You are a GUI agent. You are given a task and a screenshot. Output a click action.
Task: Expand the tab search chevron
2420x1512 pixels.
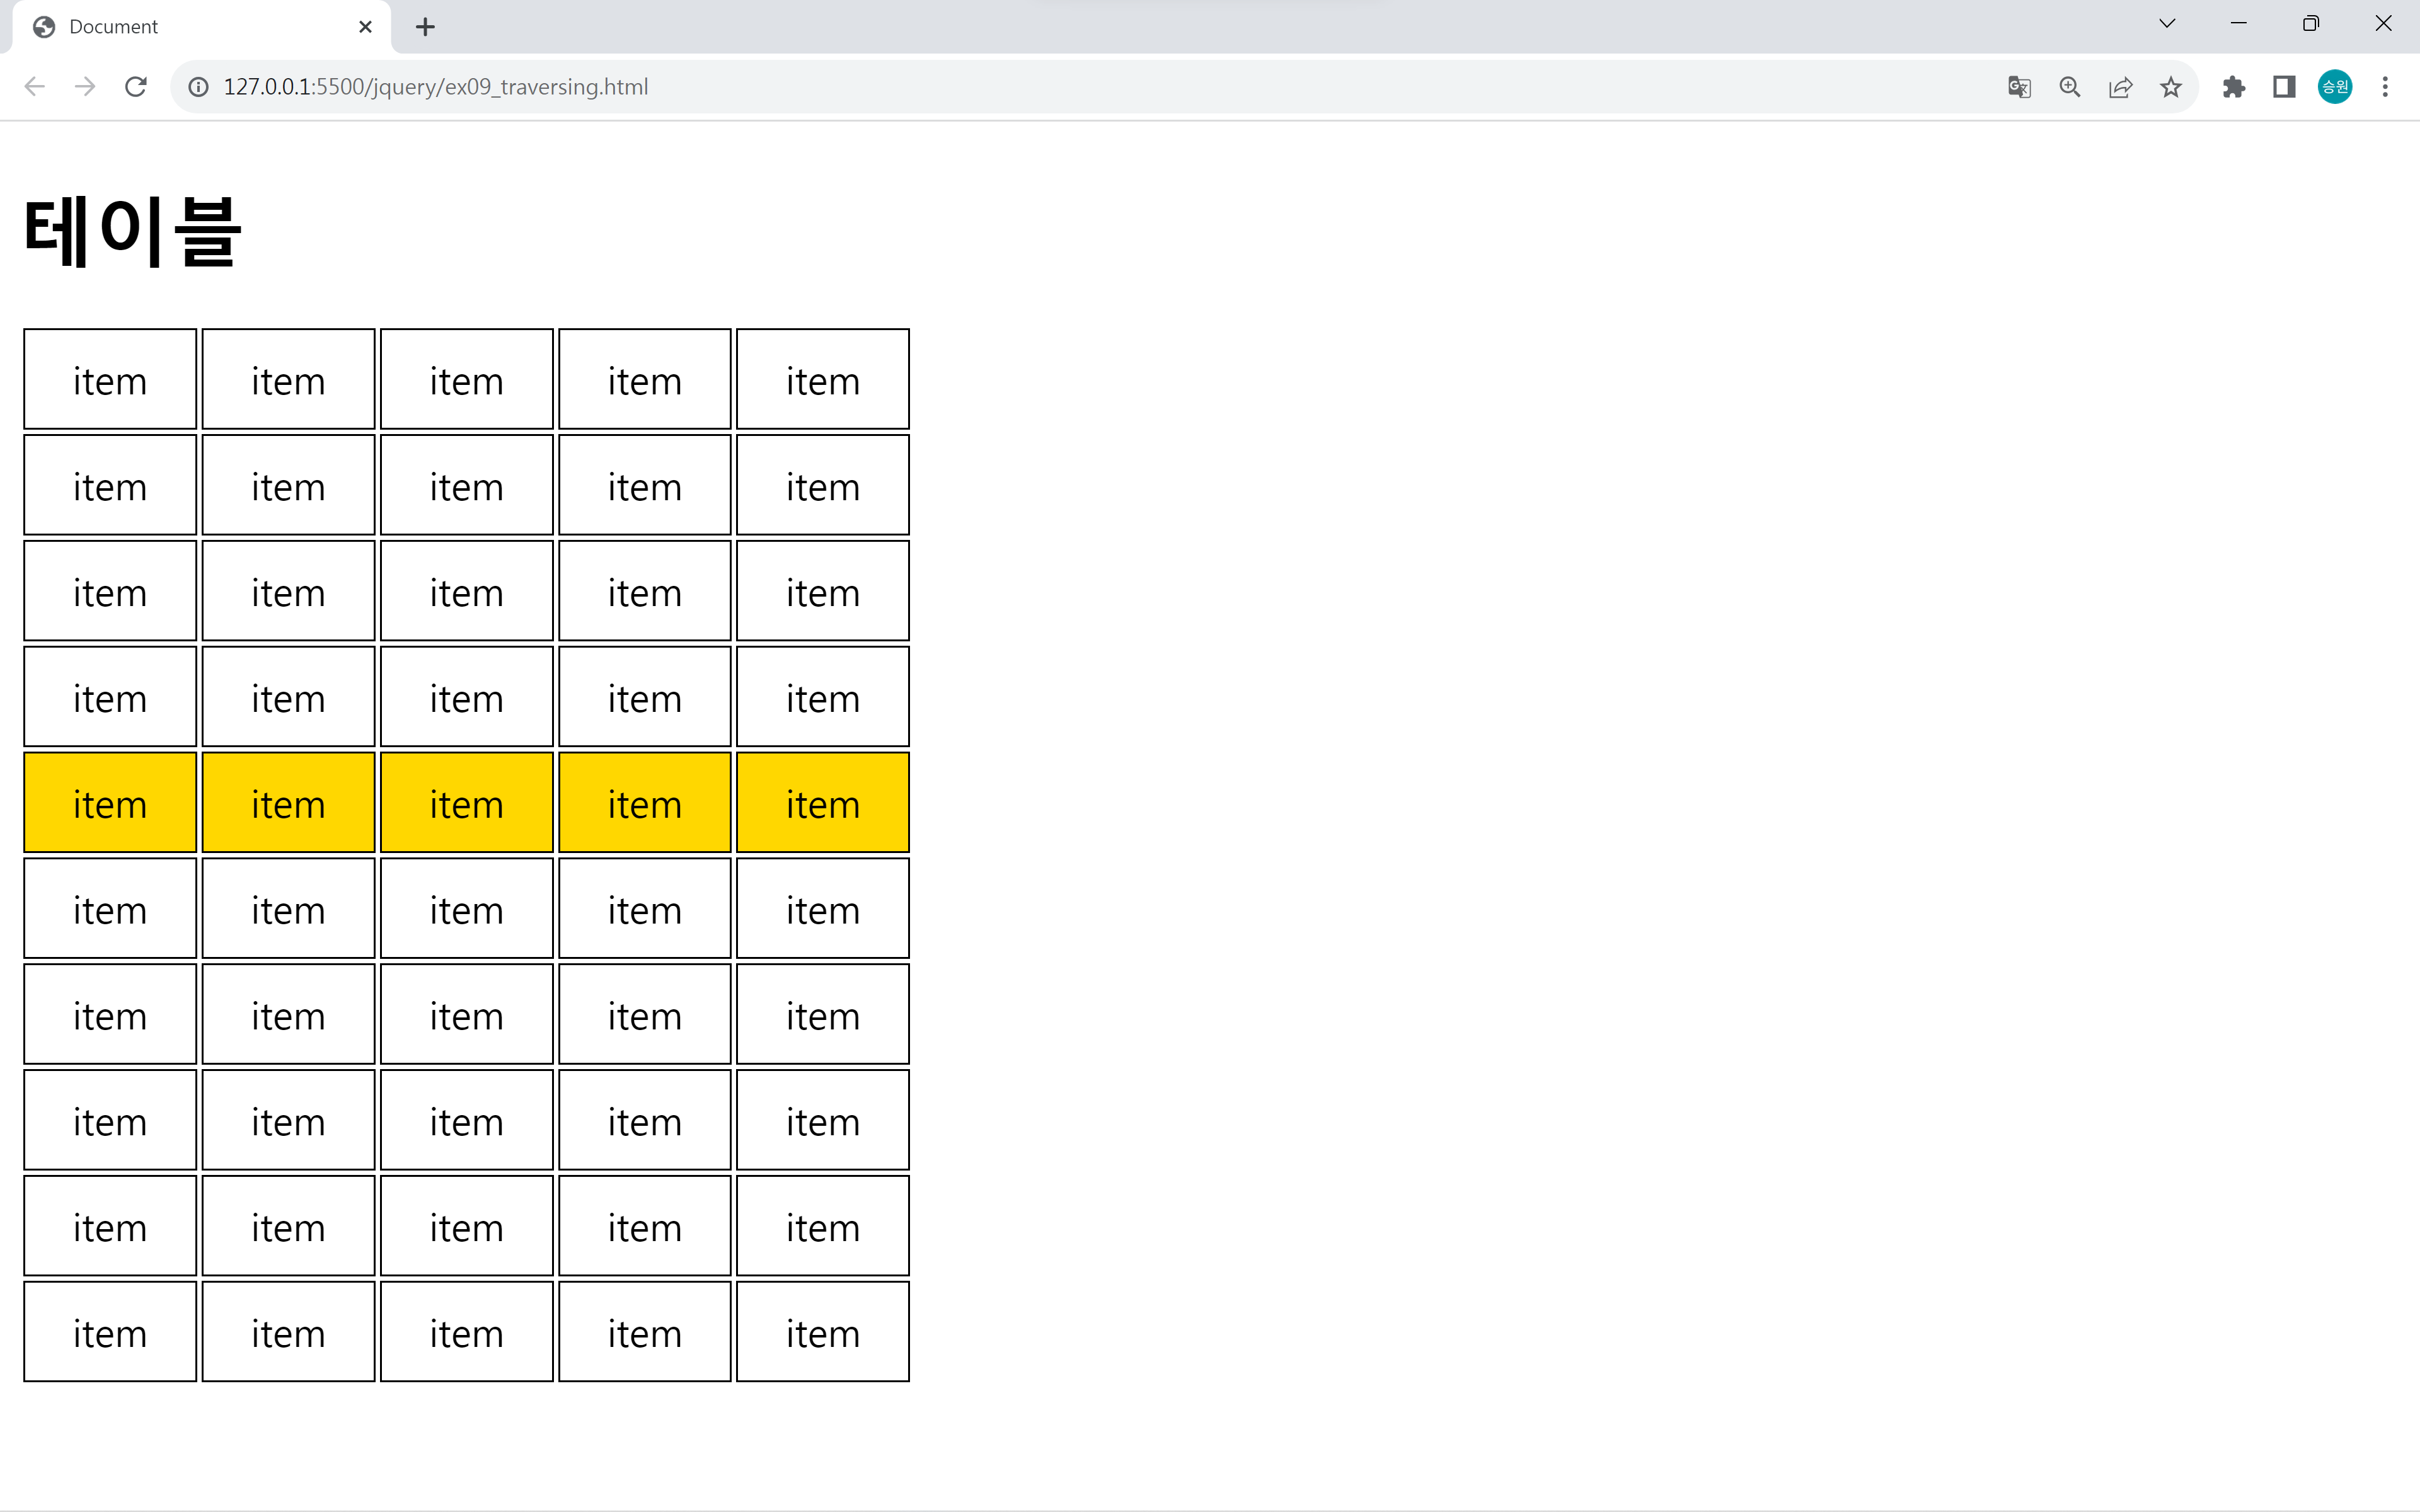2167,24
